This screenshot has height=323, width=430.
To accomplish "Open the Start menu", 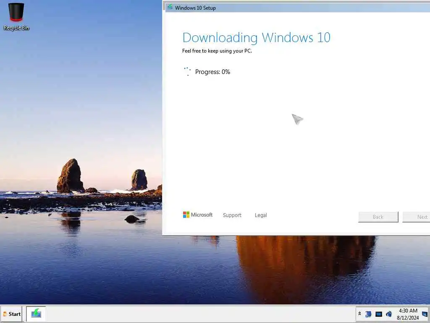I will (11, 314).
